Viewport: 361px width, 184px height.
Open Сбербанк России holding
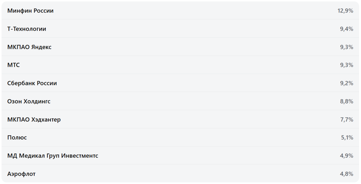pyautogui.click(x=32, y=83)
